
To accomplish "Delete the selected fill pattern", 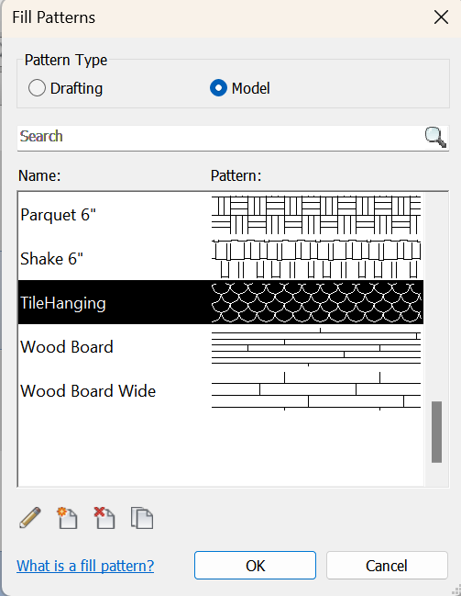I will tap(104, 518).
